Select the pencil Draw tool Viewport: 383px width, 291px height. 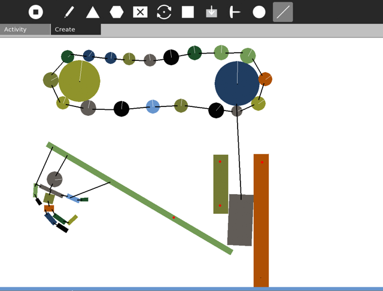pos(69,12)
